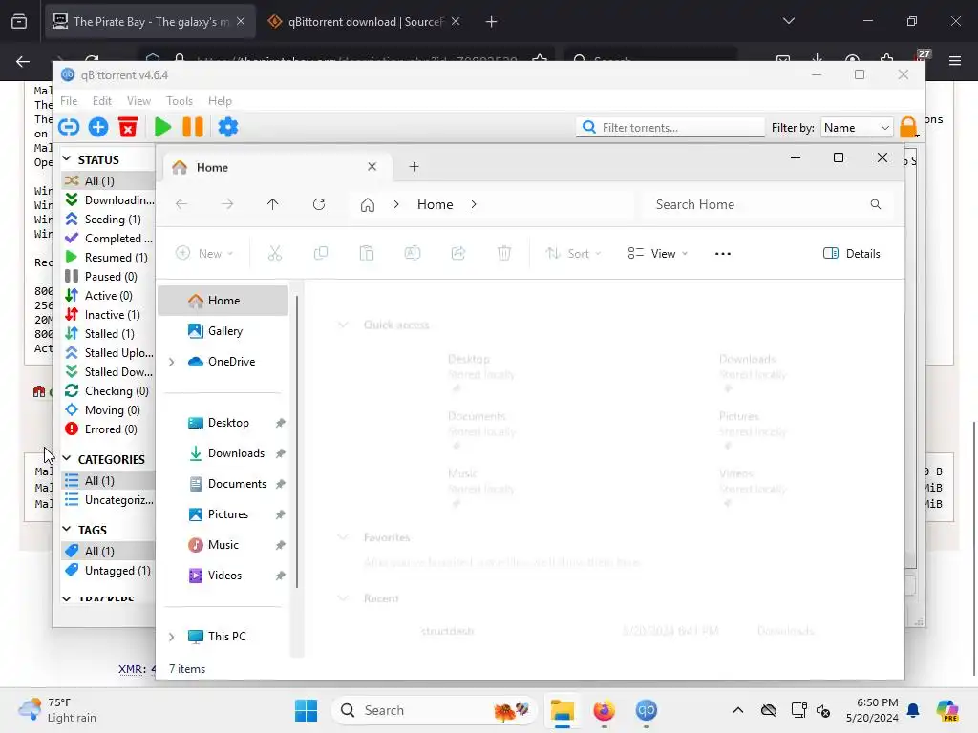978x733 pixels.
Task: Click the File Explorer taskbar icon
Action: tap(562, 710)
